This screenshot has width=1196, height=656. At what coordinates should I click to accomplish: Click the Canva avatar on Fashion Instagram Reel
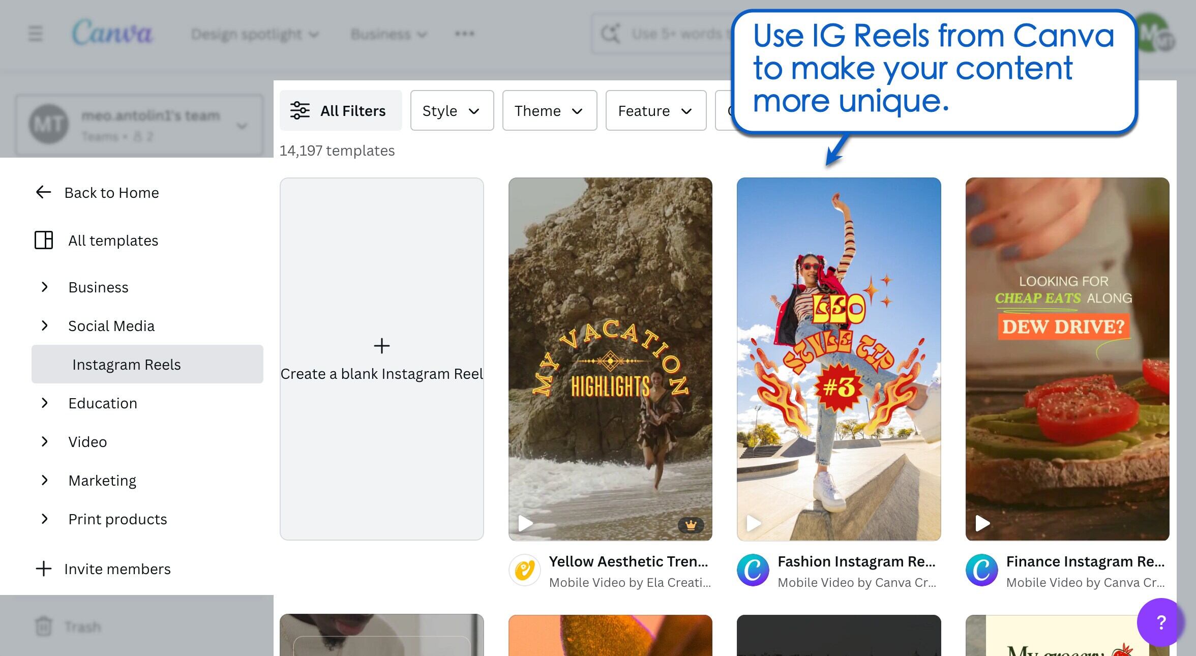753,570
